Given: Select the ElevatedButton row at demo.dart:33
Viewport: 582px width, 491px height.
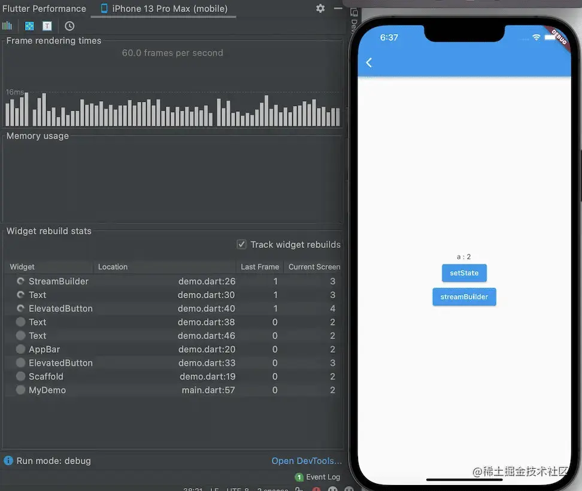Looking at the screenshot, I should click(x=173, y=363).
